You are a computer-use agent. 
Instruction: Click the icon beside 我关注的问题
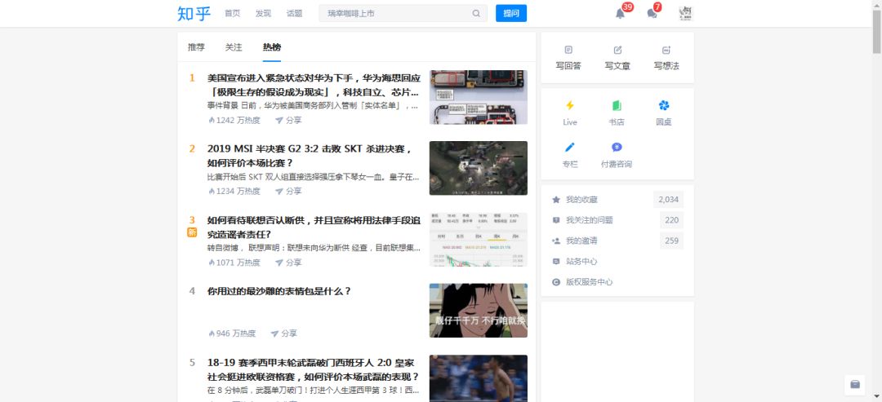coord(556,220)
